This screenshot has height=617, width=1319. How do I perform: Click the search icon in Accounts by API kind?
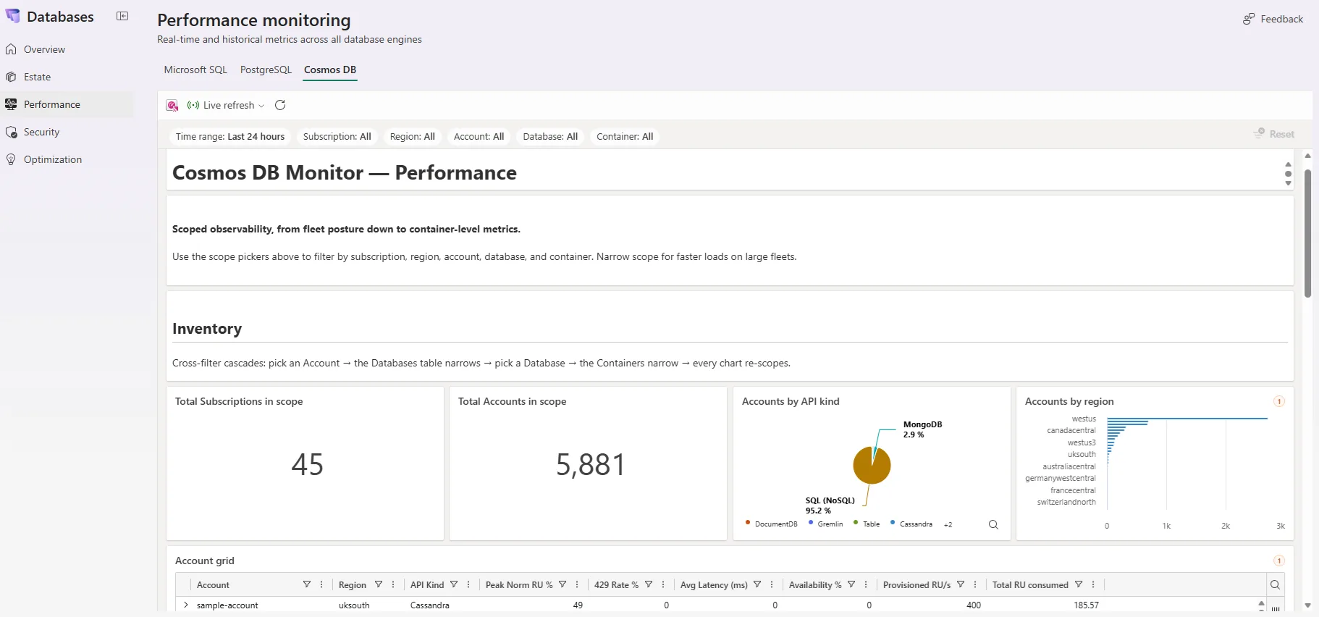[993, 525]
